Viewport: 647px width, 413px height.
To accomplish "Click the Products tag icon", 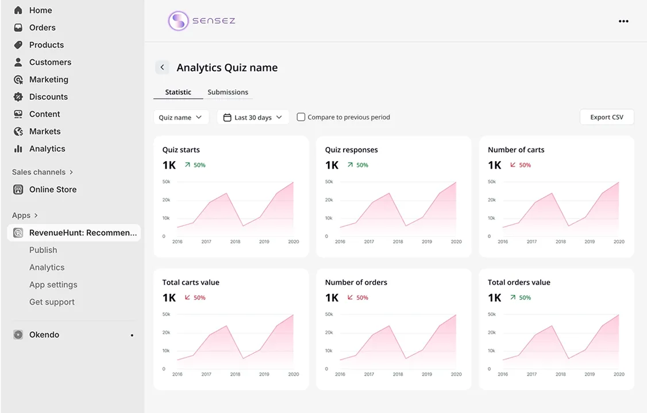I will 18,45.
